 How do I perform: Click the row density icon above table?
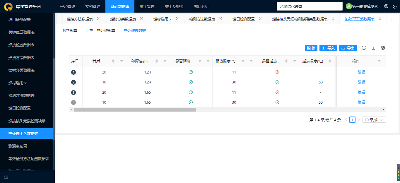(x=373, y=48)
